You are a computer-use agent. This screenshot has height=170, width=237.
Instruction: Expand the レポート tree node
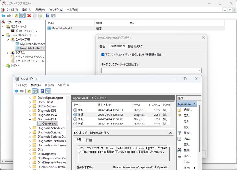click(3, 66)
